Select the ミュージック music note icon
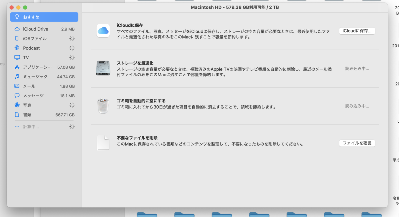399x217 pixels. pyautogui.click(x=17, y=77)
